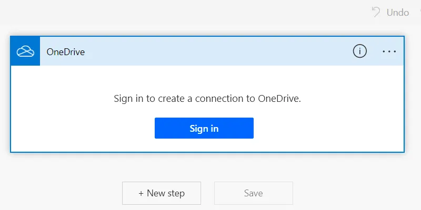Click empty canvas left of New step button
The image size is (421, 210).
[63, 193]
